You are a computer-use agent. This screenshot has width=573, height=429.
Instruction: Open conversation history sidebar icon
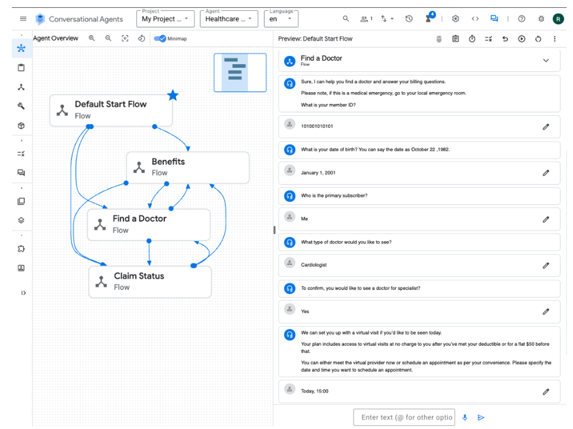[x=21, y=173]
